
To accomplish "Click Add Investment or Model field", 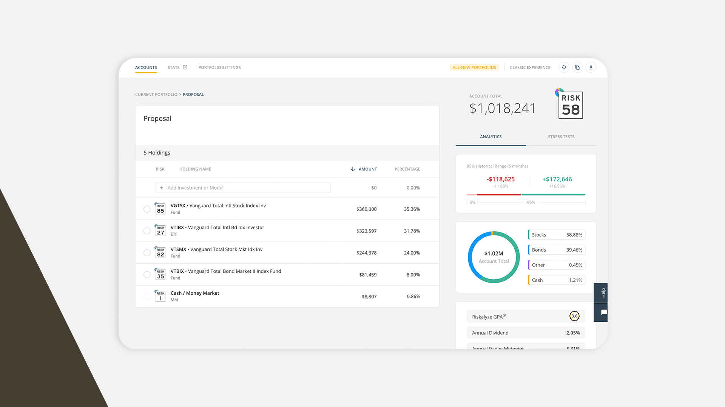I will point(243,187).
